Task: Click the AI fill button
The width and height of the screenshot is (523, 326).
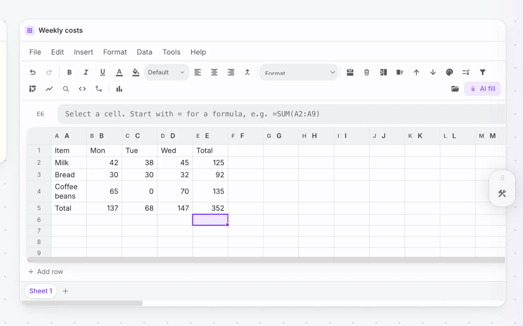Action: click(x=482, y=89)
